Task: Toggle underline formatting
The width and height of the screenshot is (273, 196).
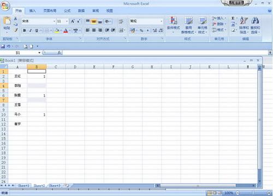Action: point(37,30)
